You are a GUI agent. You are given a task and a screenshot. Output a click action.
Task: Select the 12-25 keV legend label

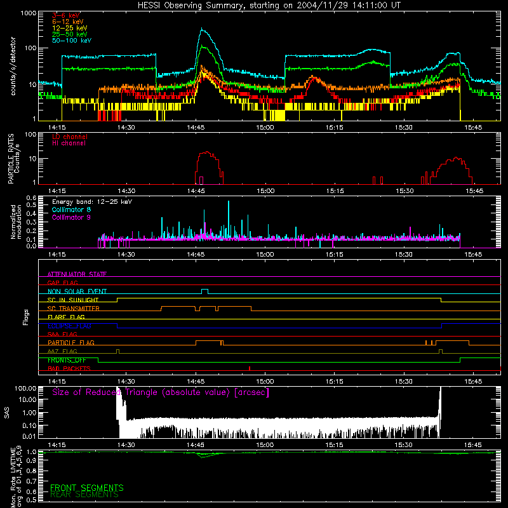pyautogui.click(x=70, y=28)
